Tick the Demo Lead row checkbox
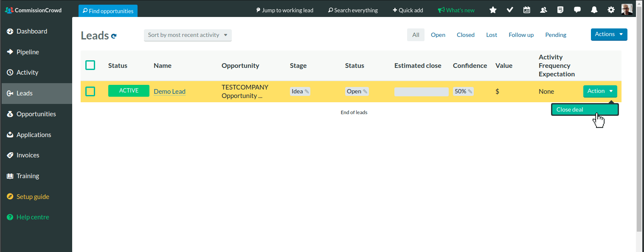 (x=90, y=91)
